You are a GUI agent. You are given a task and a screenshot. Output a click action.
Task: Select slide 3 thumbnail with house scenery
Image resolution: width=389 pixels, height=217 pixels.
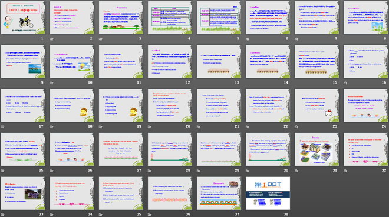coord(121,18)
